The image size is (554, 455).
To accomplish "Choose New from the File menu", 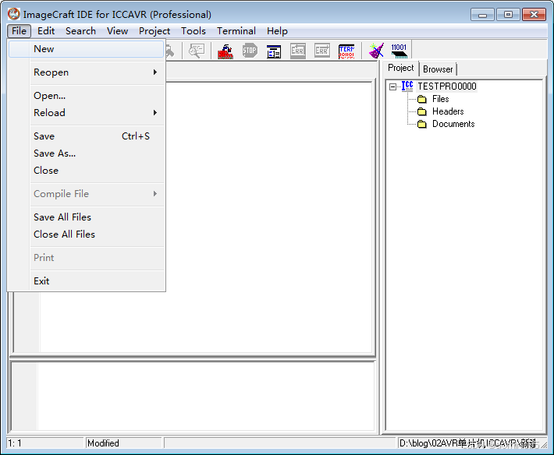I will point(86,49).
